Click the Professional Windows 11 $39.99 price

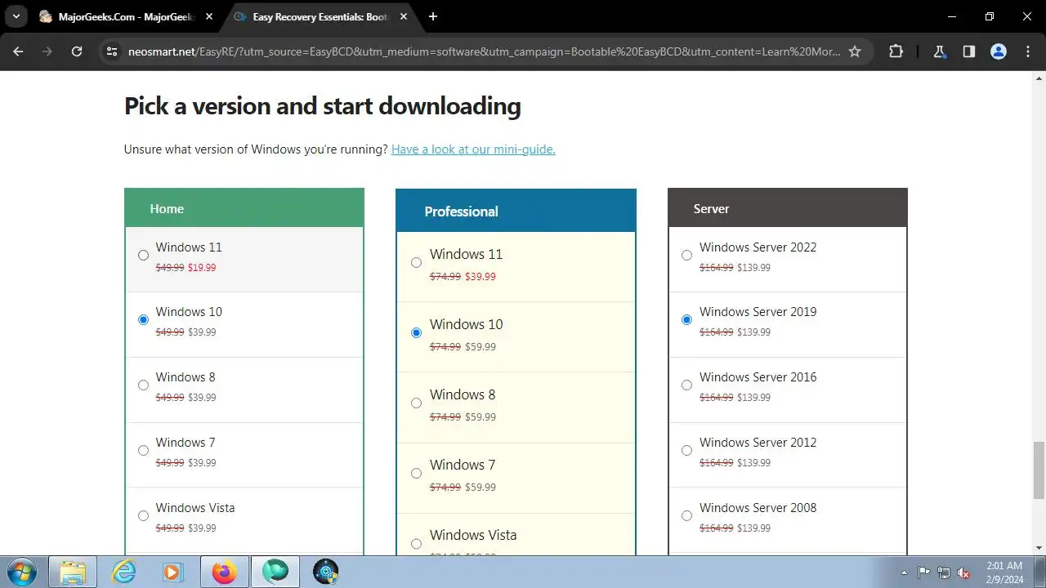click(x=481, y=276)
